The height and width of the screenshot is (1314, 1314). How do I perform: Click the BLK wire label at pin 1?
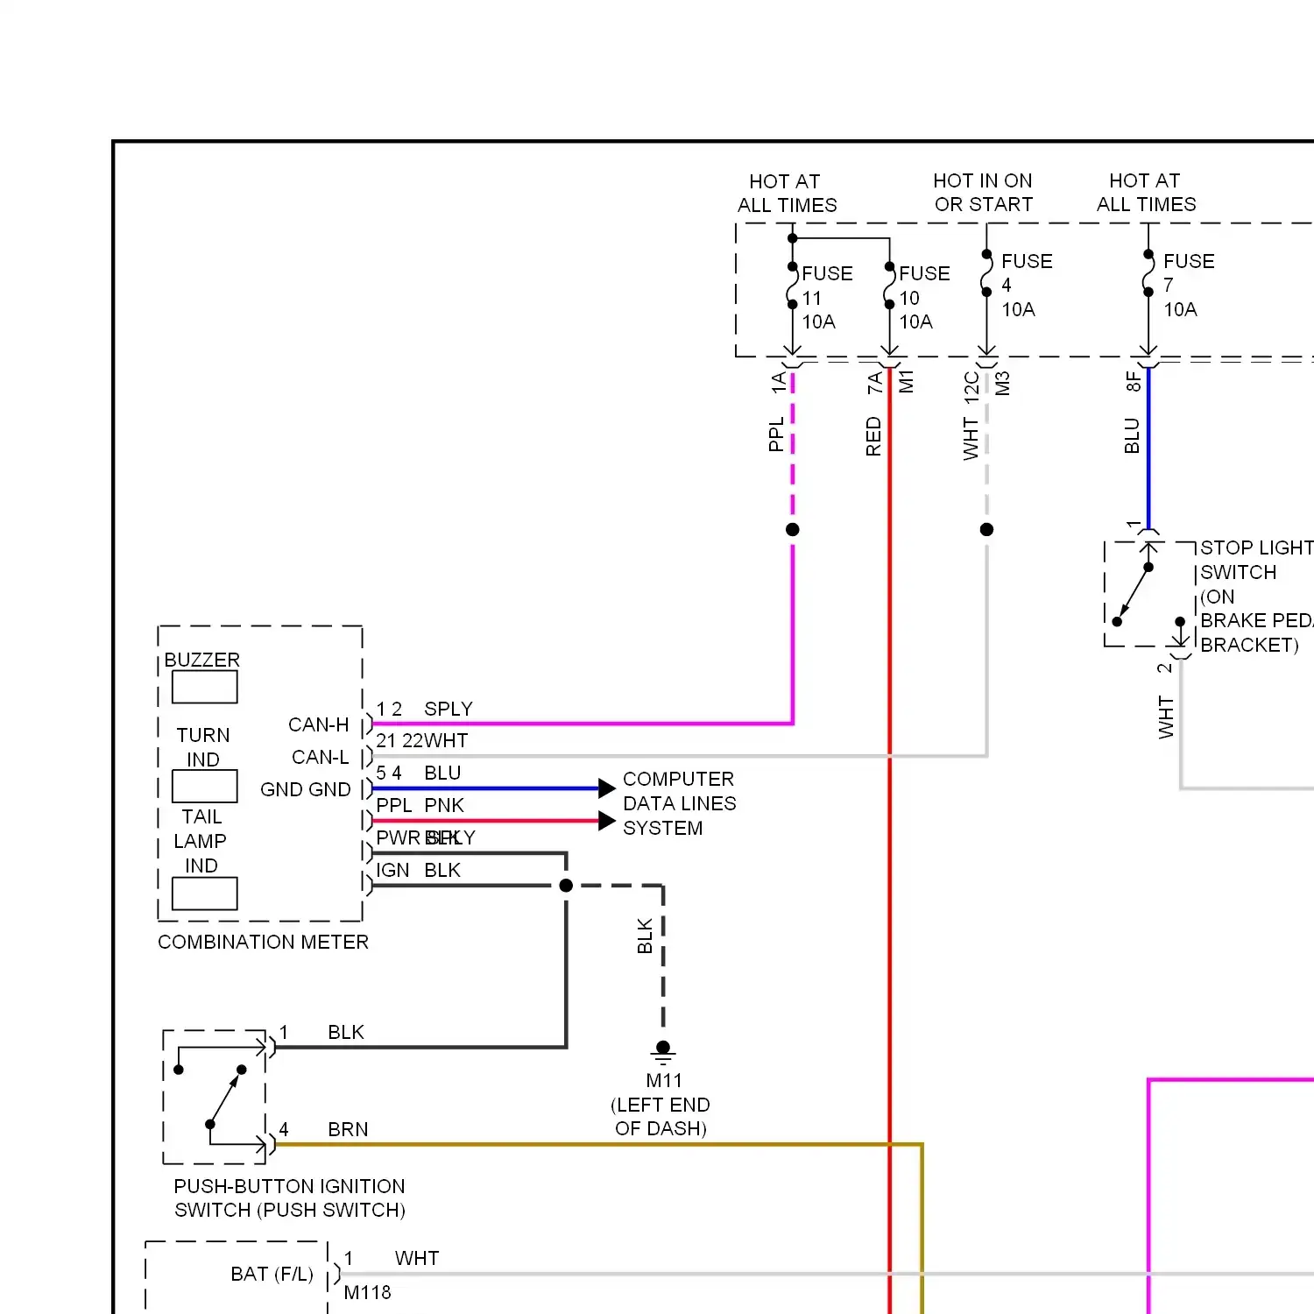(346, 1033)
